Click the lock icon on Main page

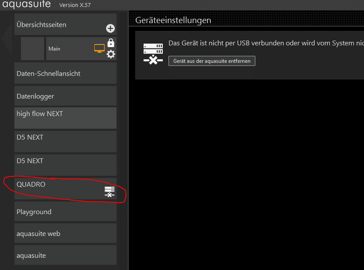[111, 43]
